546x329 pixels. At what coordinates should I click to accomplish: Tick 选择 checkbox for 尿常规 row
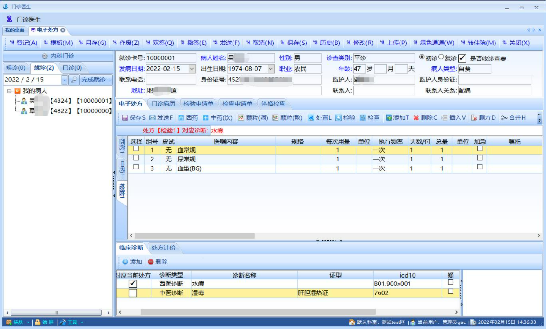[136, 158]
